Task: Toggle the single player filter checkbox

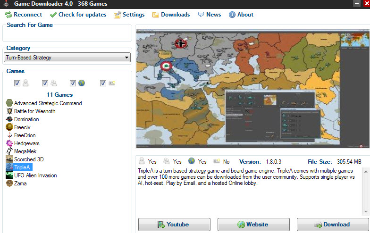Action: click(17, 83)
